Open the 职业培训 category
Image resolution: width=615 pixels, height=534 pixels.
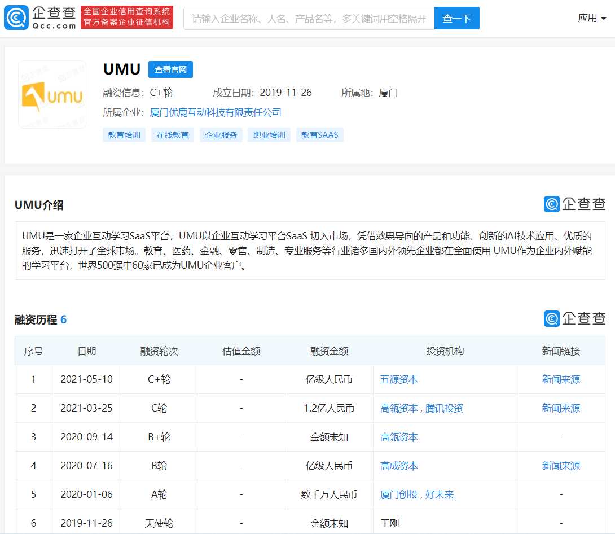[269, 135]
